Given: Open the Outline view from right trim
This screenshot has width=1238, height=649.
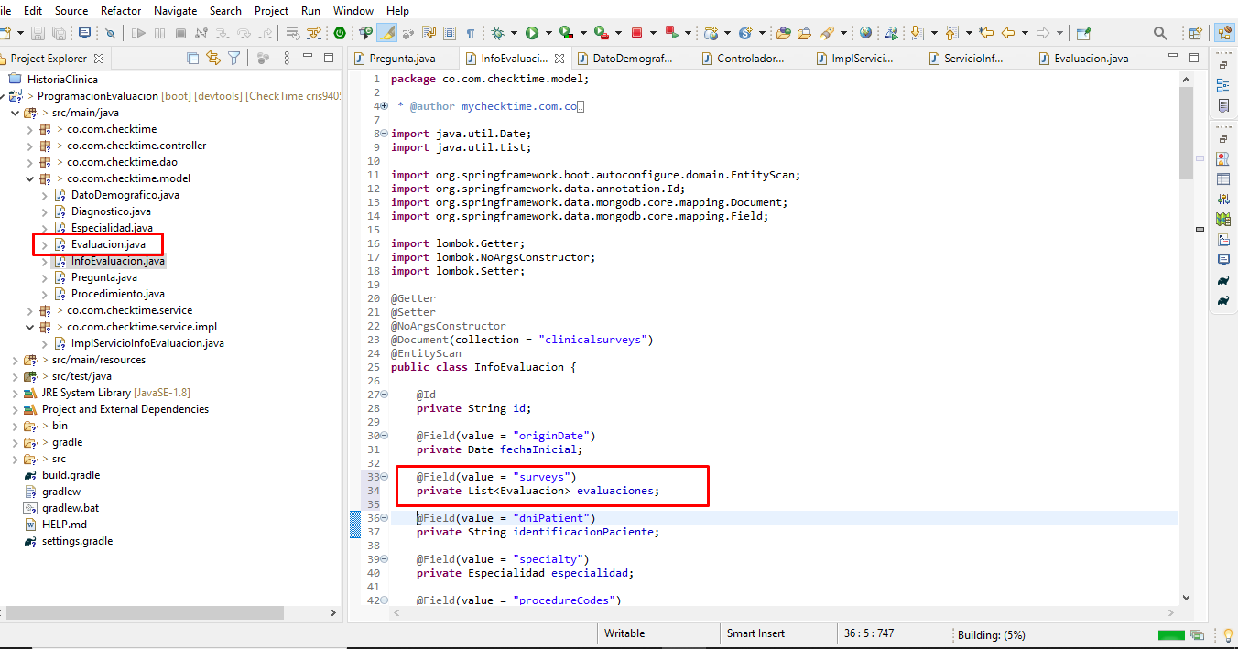Looking at the screenshot, I should pyautogui.click(x=1223, y=85).
